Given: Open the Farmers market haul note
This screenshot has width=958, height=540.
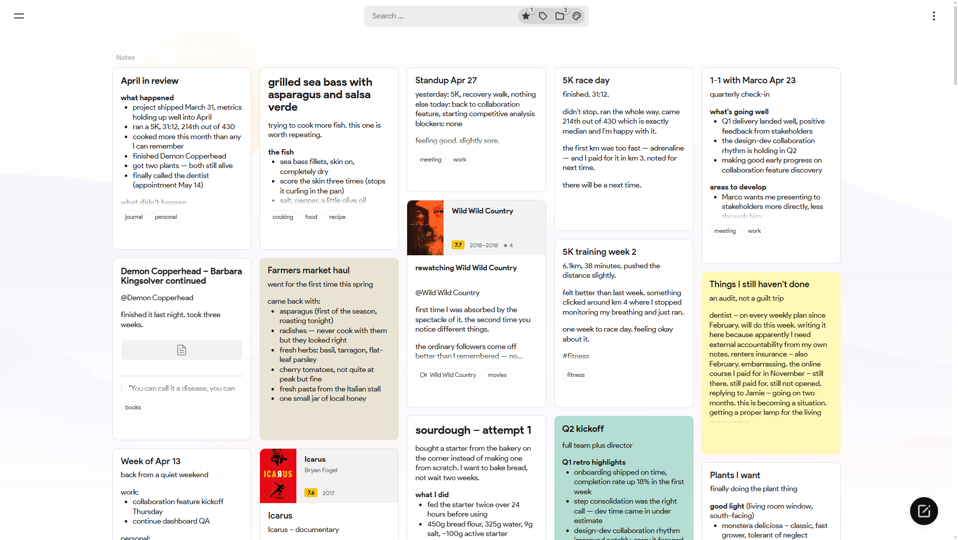Looking at the screenshot, I should pos(329,349).
